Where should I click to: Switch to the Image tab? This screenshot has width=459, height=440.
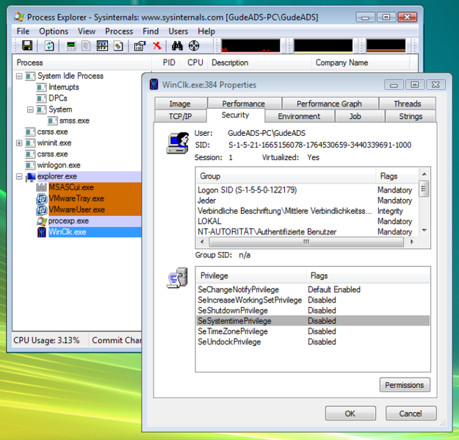(x=180, y=104)
